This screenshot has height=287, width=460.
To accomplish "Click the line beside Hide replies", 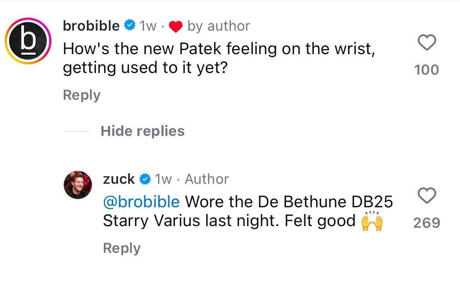I will point(77,131).
